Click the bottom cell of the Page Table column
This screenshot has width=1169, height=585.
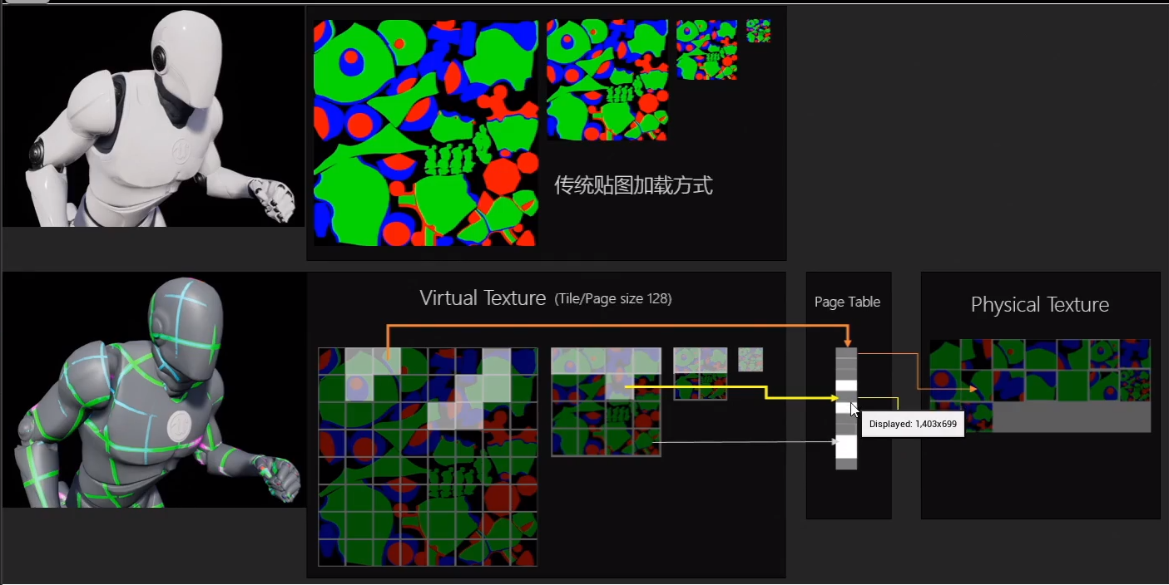click(x=845, y=463)
